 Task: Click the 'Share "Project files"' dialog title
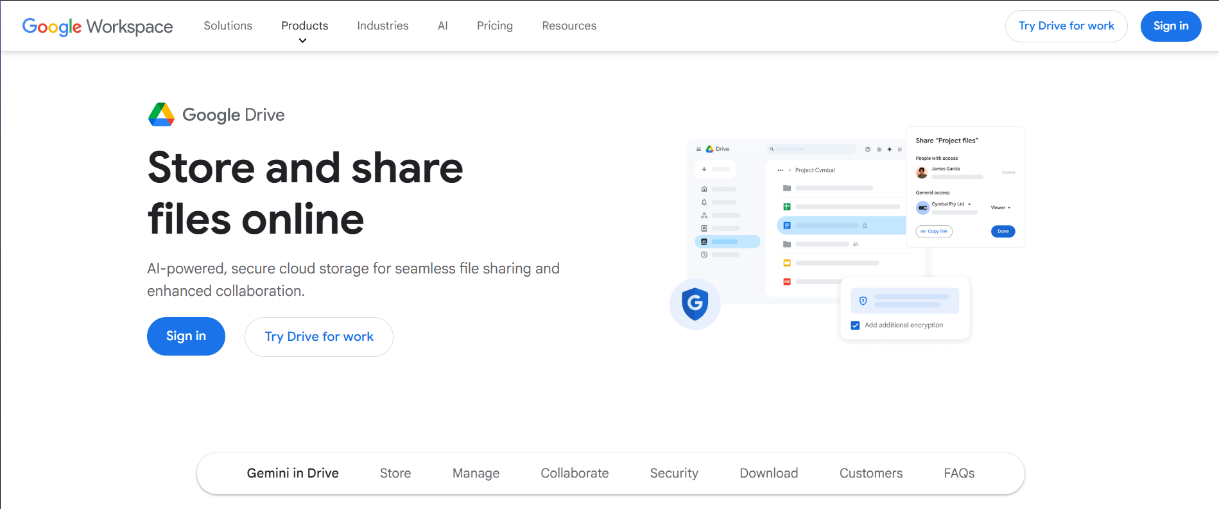pyautogui.click(x=947, y=141)
